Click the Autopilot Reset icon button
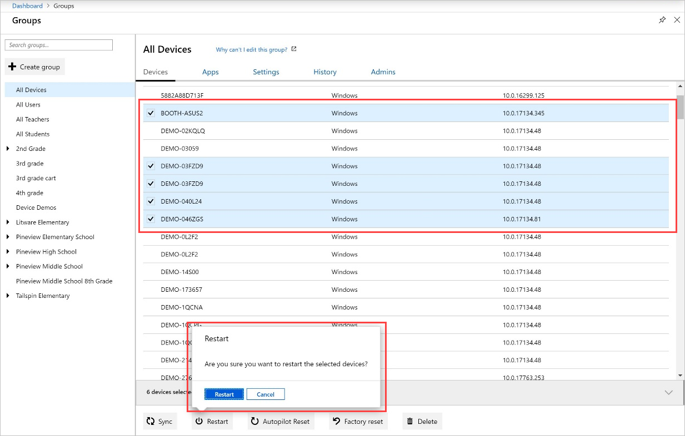 pyautogui.click(x=254, y=422)
